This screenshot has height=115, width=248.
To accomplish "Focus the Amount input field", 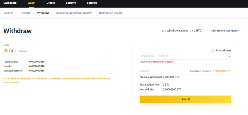I will 164,71.
